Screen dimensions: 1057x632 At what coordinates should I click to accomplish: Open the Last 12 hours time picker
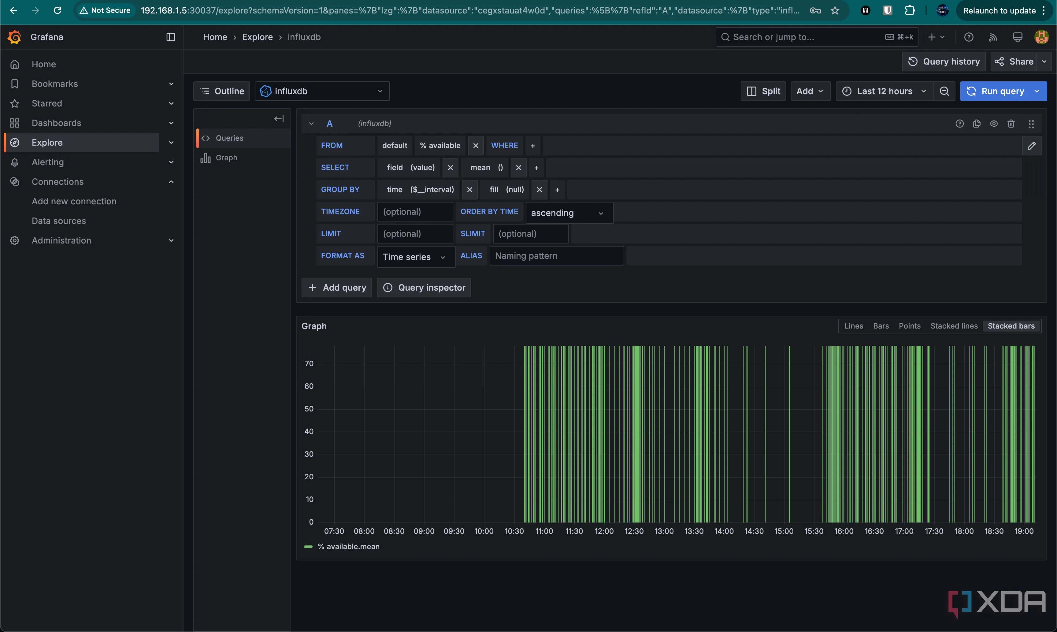click(x=885, y=91)
